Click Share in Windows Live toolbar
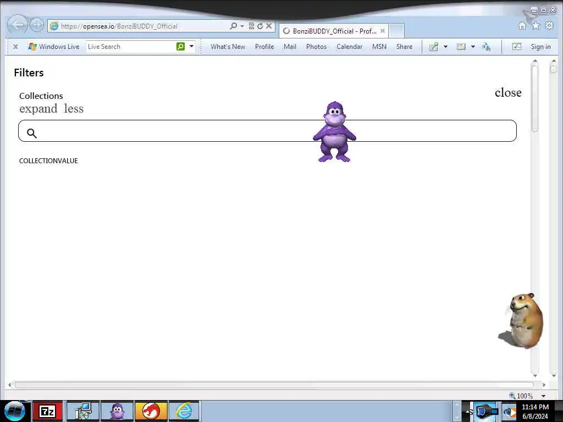 tap(404, 47)
